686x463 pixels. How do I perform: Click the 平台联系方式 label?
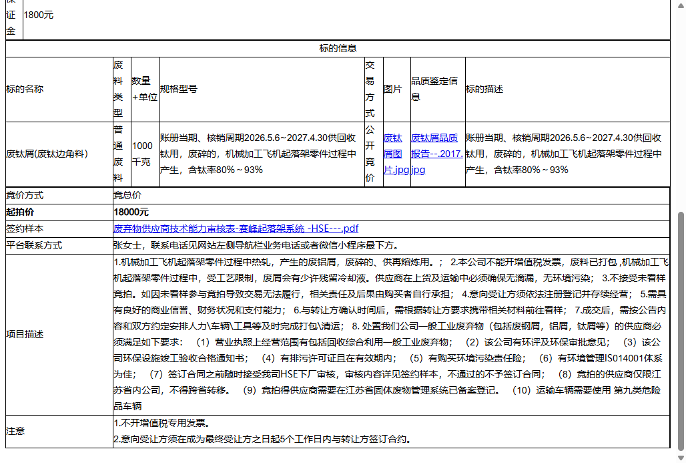point(34,245)
